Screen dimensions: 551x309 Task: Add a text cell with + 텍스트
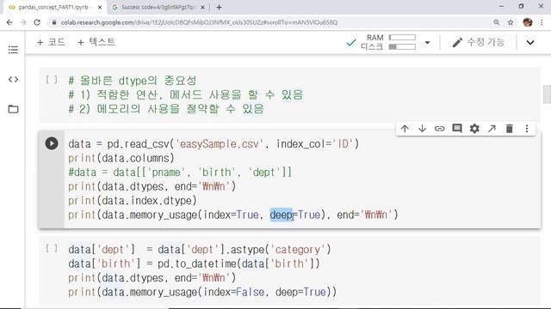96,42
